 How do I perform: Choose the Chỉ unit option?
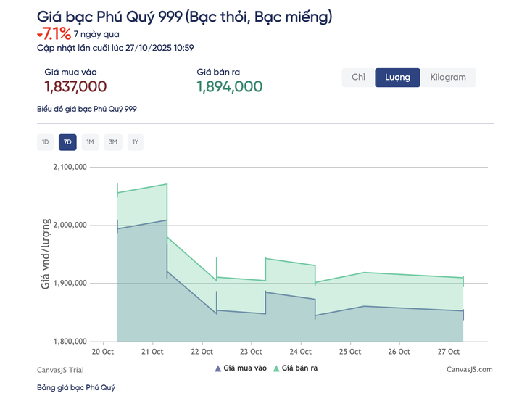358,78
